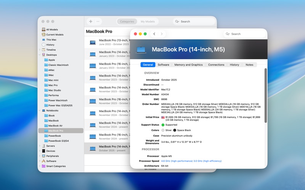Click the detail window vertical scrollbar

point(265,95)
